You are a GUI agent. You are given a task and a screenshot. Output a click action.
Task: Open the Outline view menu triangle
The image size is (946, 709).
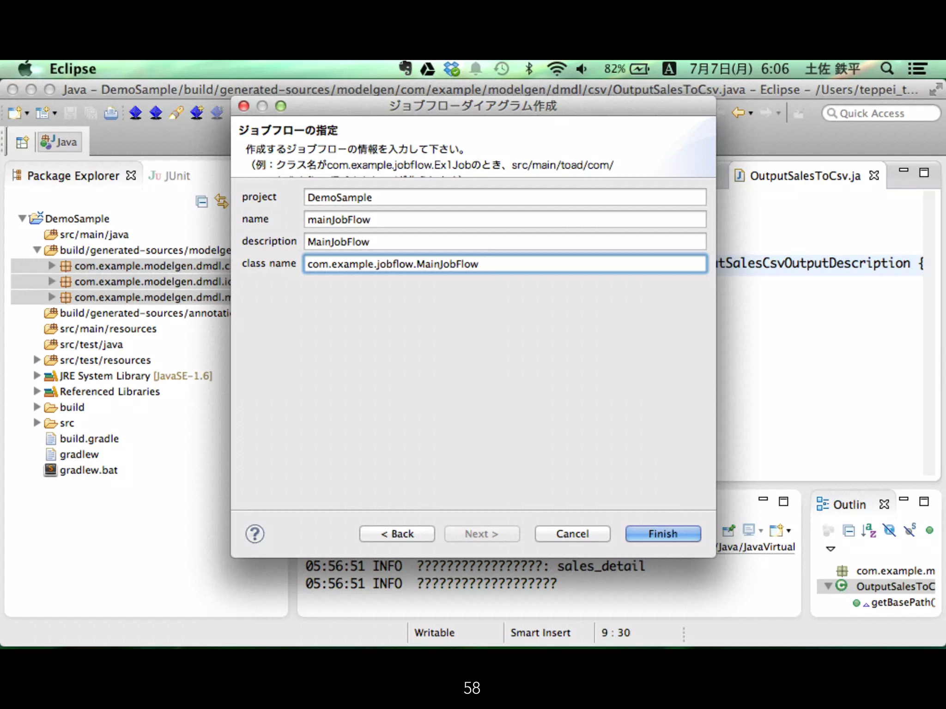click(x=831, y=549)
